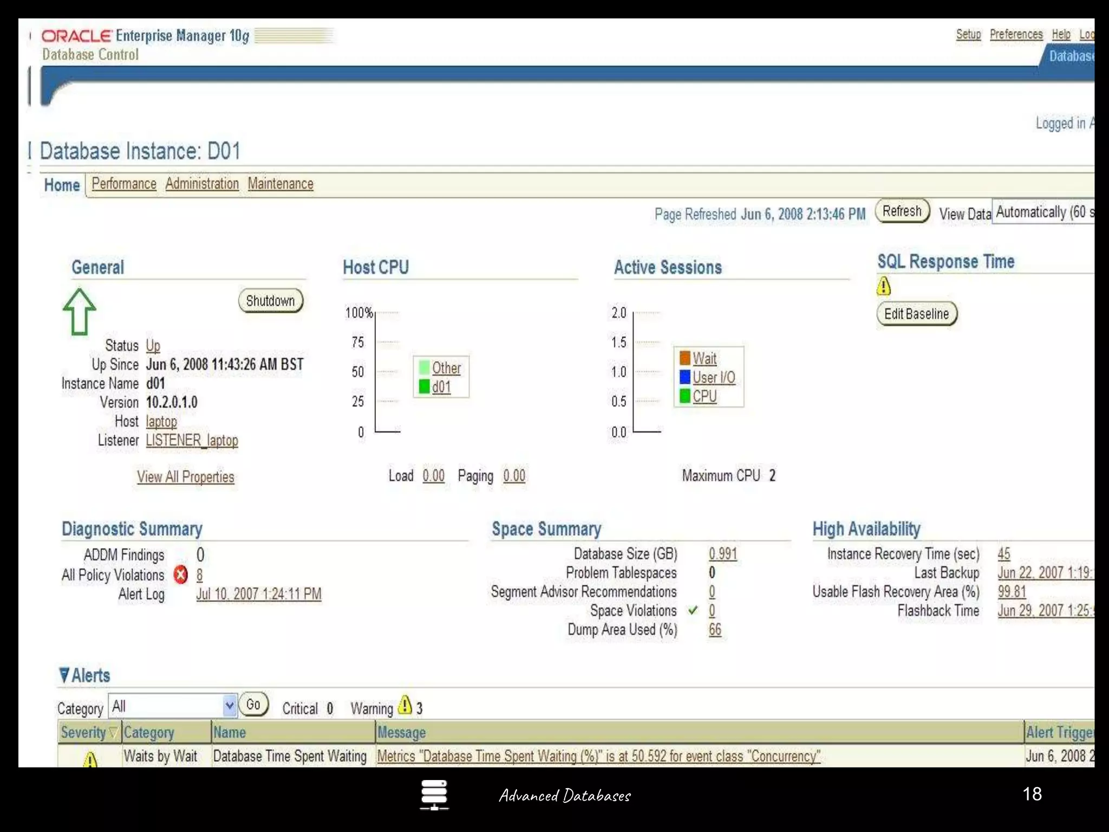Click the Shutdown button
This screenshot has height=832, width=1109.
pos(270,301)
